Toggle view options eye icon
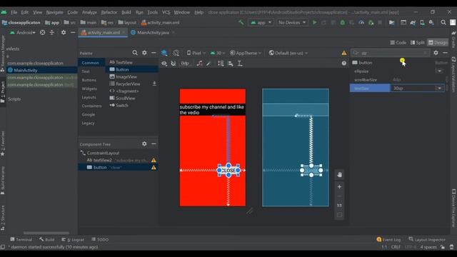This screenshot has width=457, height=257. point(164,64)
